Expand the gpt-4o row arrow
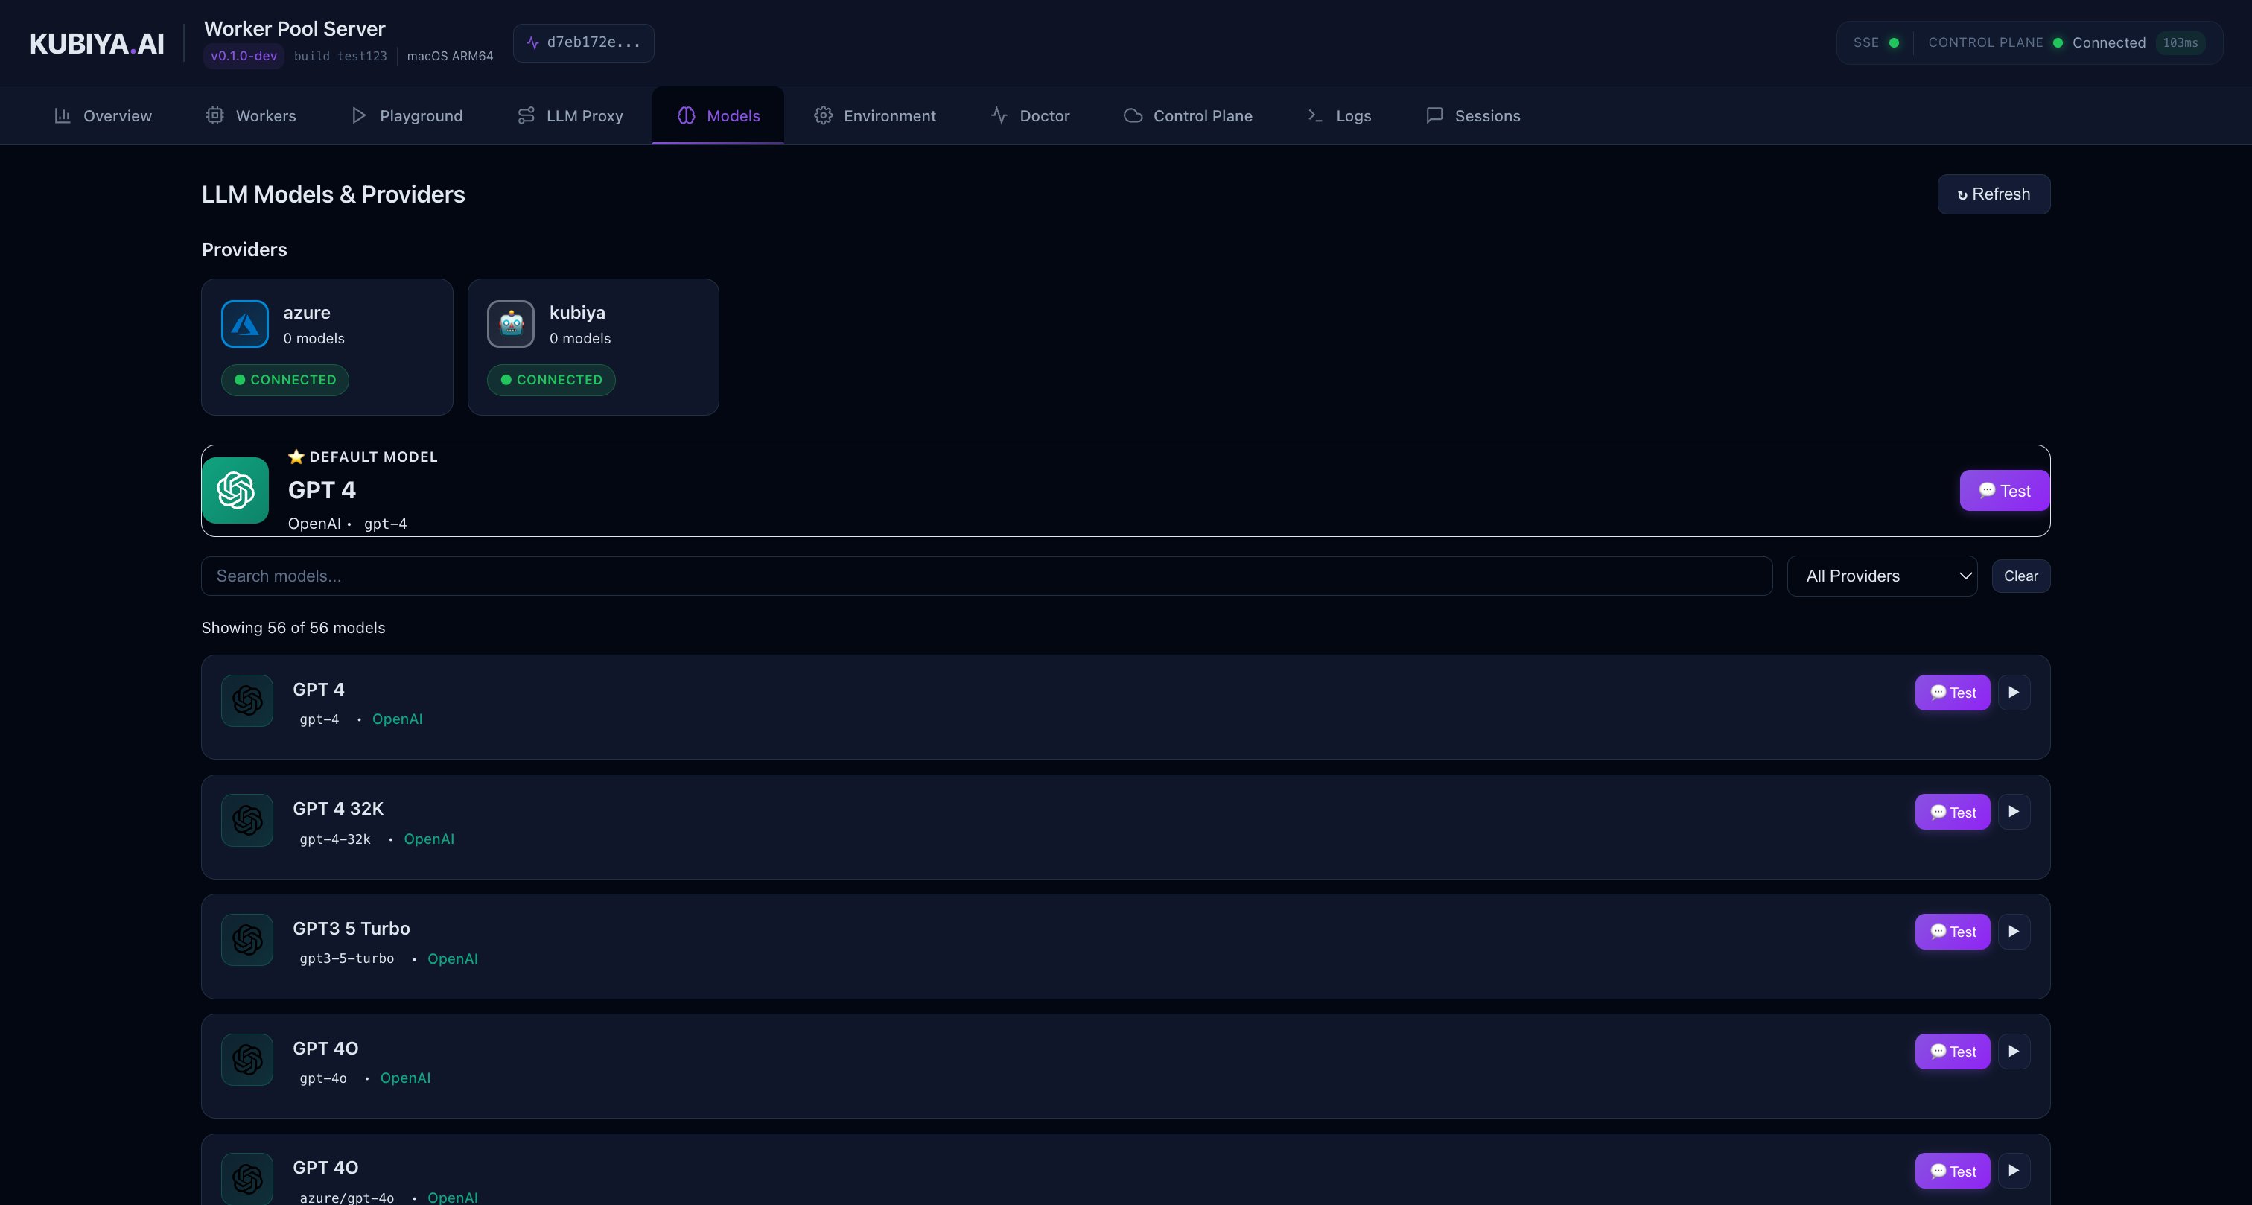 (2014, 1052)
